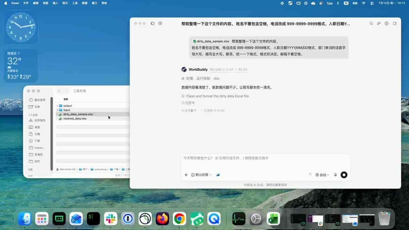
Task: Open 1Password from the Dock
Action: (x=128, y=218)
